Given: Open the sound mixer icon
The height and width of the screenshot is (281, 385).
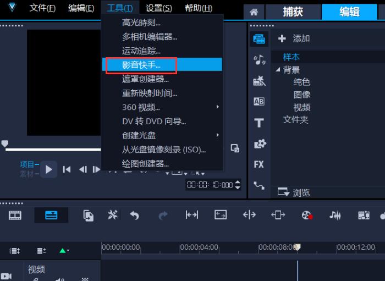Looking at the screenshot, I should click(x=335, y=215).
